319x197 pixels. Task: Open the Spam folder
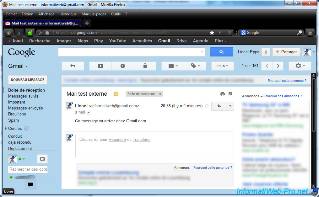pyautogui.click(x=14, y=120)
